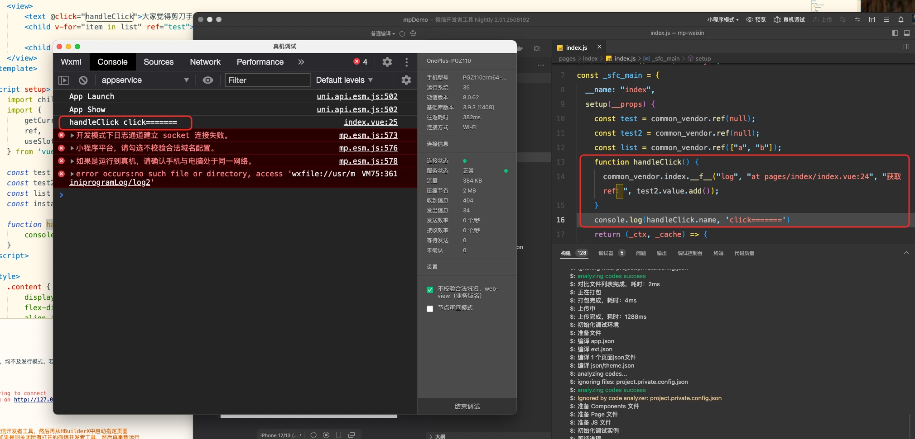The height and width of the screenshot is (439, 915).
Task: Switch to the Sources tab
Action: tap(159, 62)
